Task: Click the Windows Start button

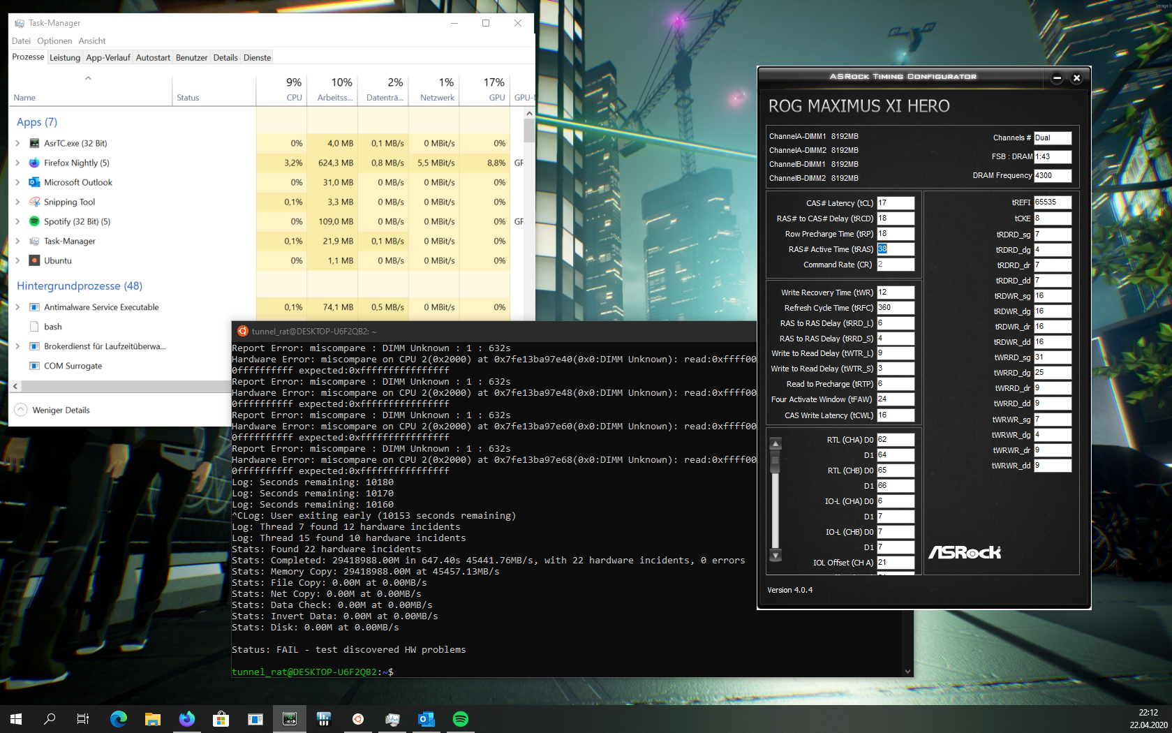Action: 16,719
